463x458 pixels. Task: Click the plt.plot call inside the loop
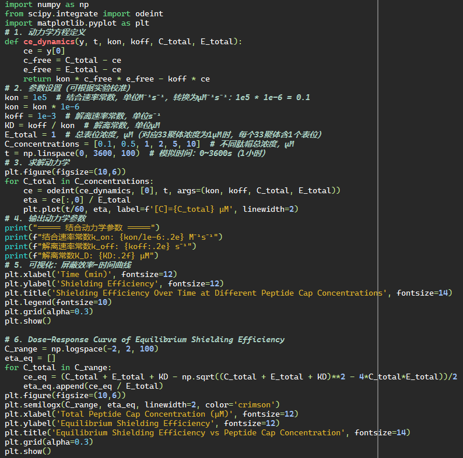pyautogui.click(x=42, y=210)
